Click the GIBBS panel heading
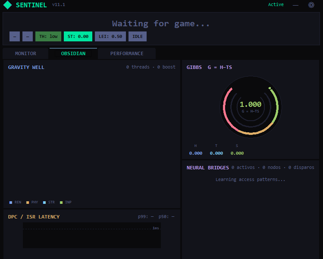Screen dimensions: 323x259 click(194, 67)
